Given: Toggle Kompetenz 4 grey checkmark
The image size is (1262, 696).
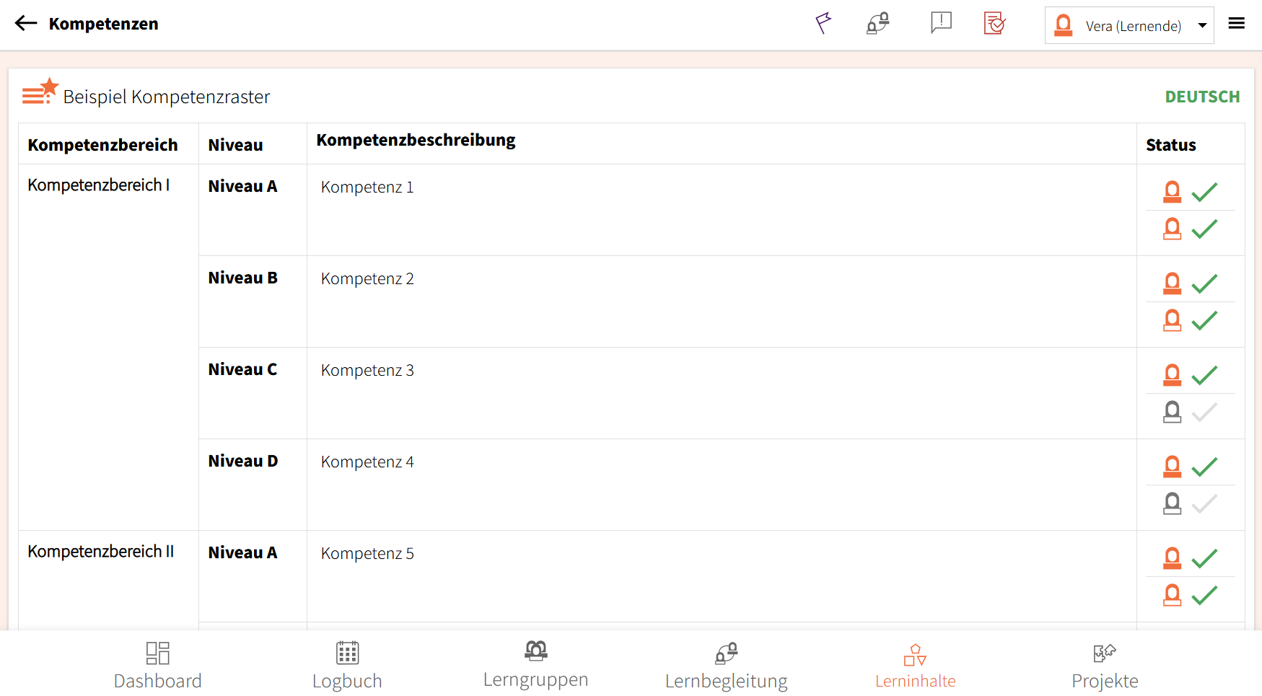Looking at the screenshot, I should pos(1204,503).
